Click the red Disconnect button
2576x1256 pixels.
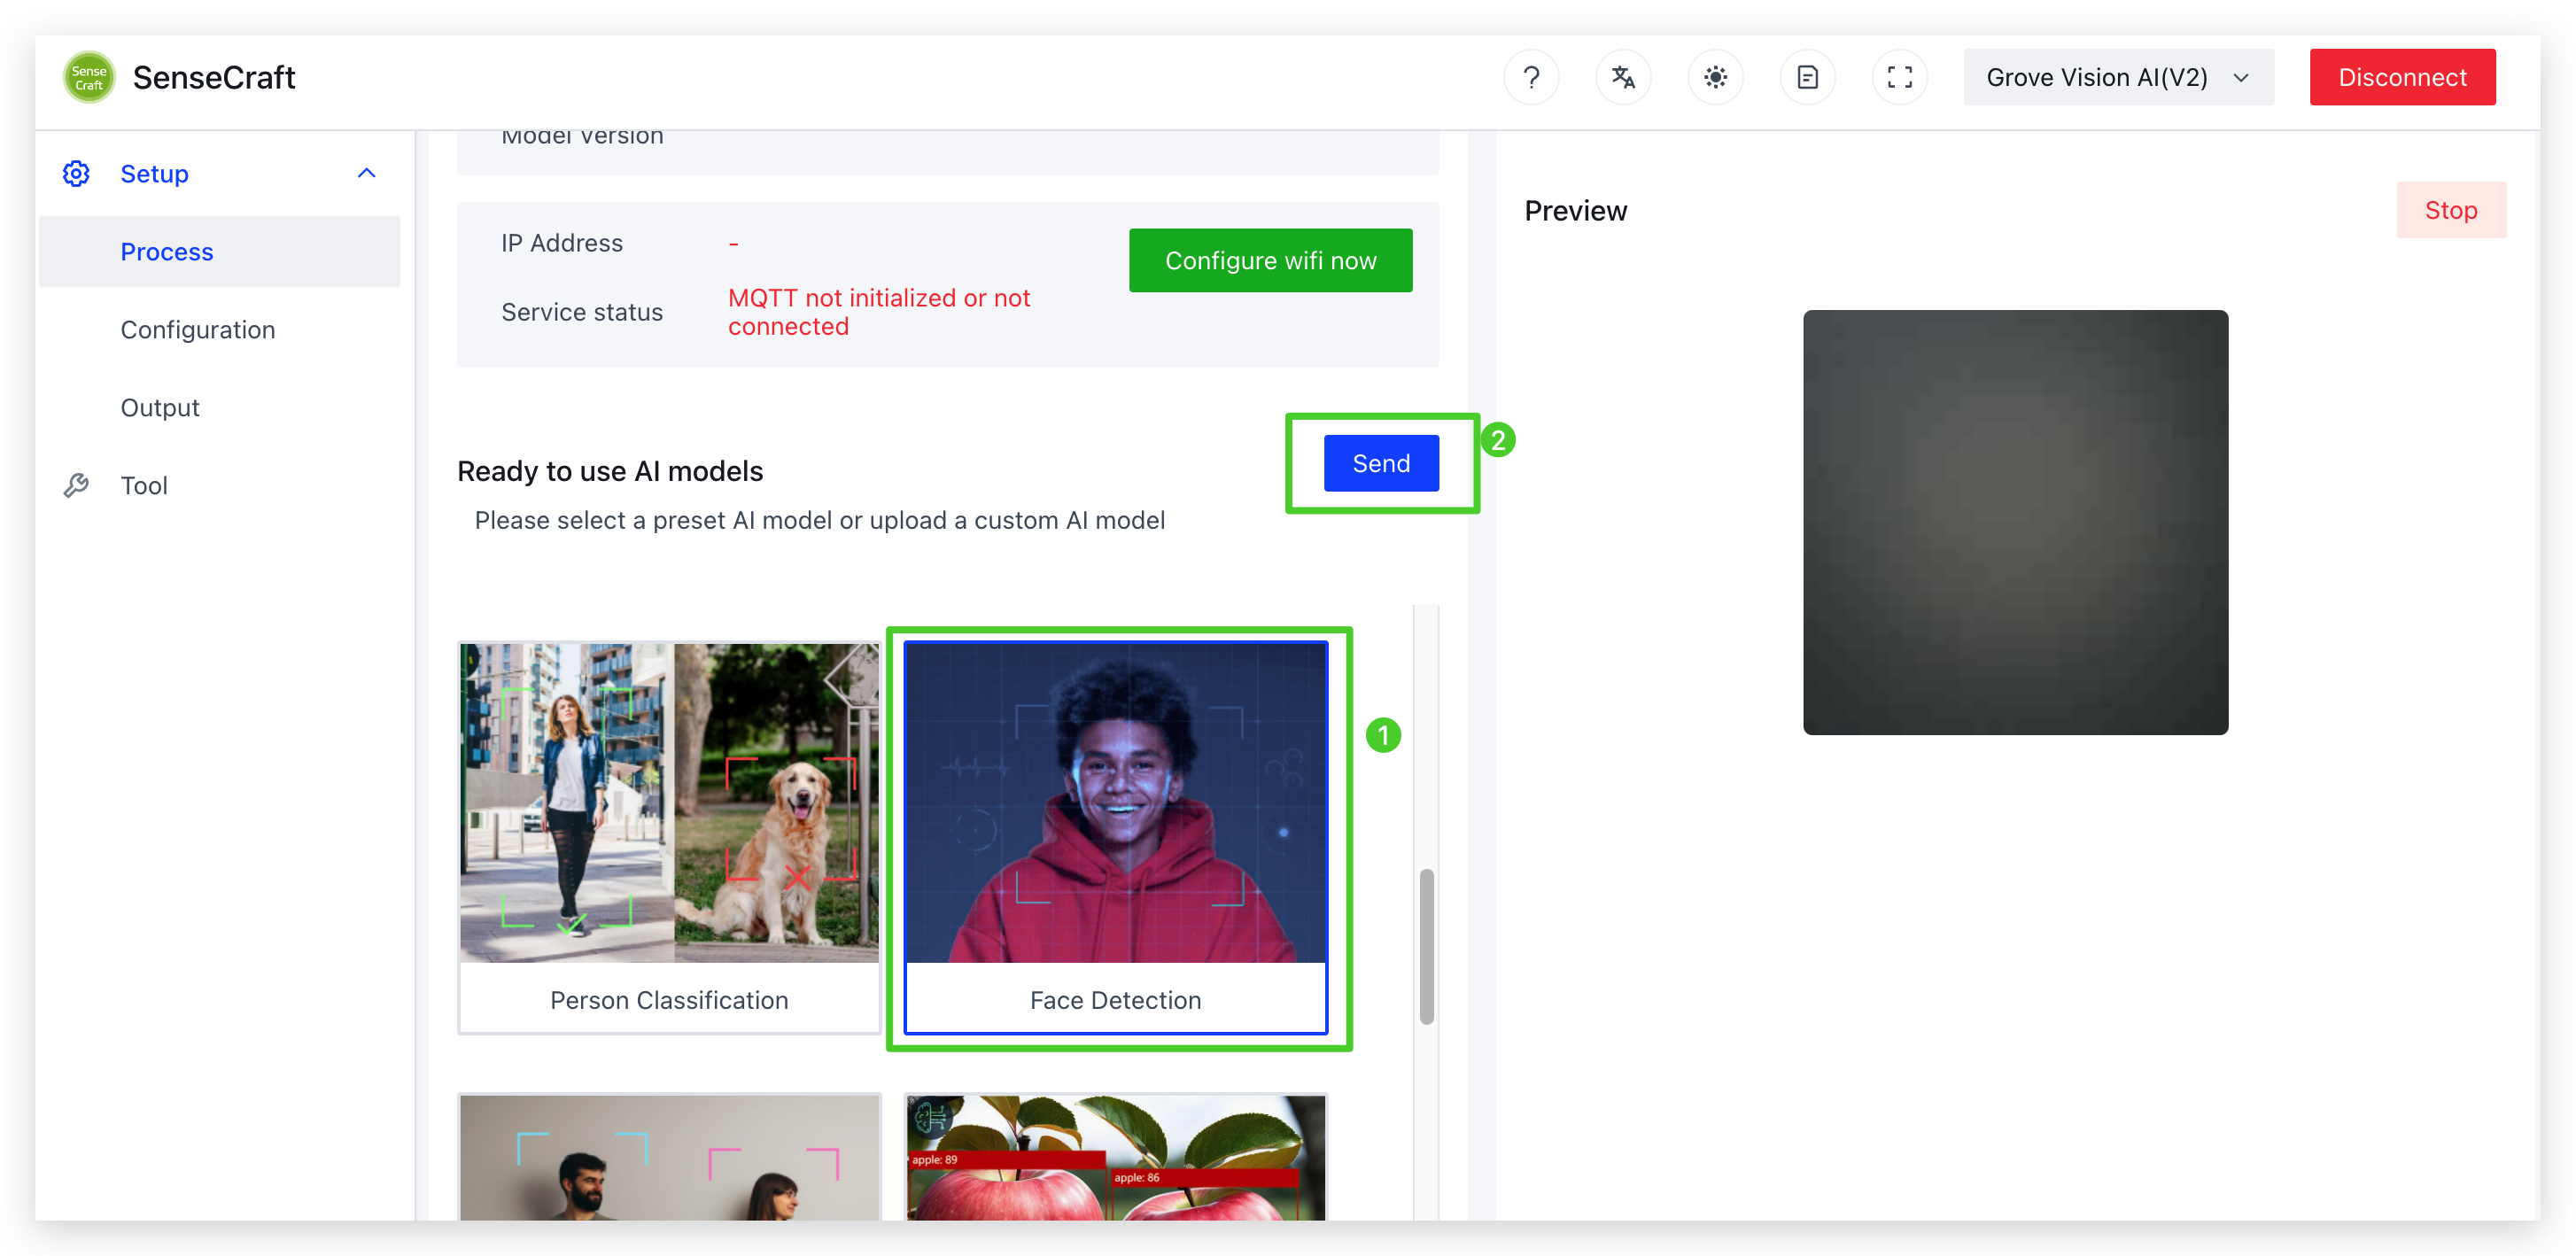coord(2402,77)
